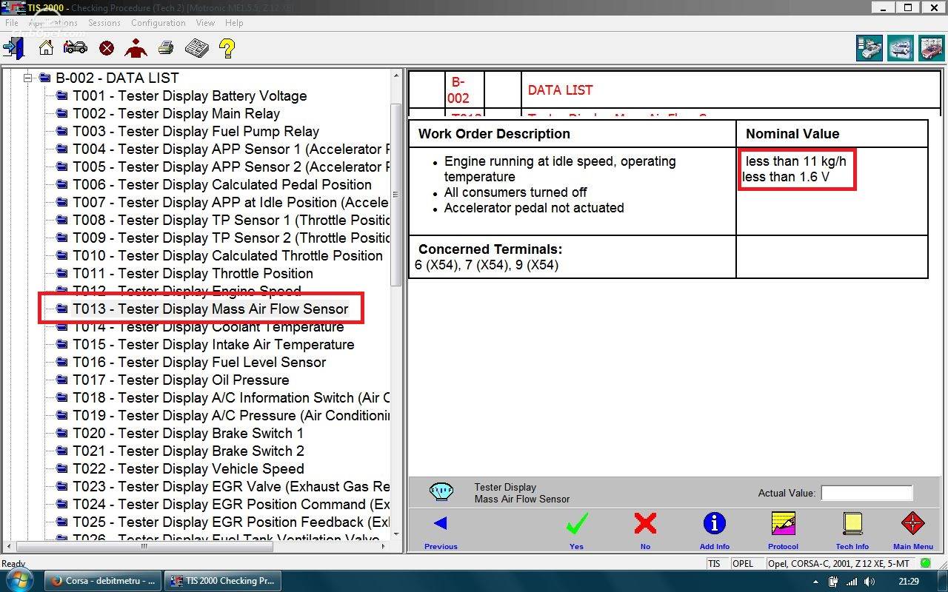948x592 pixels.
Task: Click the red car top-right application icon
Action: pyautogui.click(x=931, y=48)
